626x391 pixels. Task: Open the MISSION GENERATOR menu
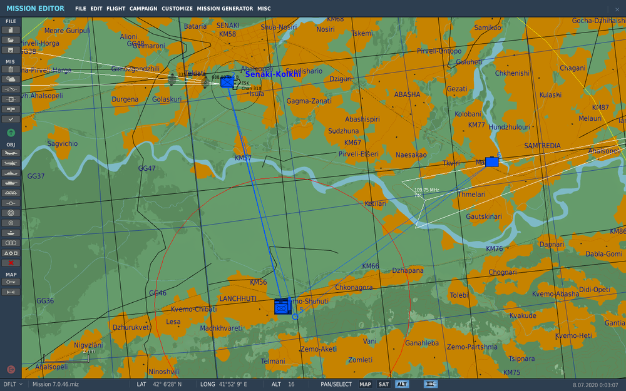(x=225, y=8)
